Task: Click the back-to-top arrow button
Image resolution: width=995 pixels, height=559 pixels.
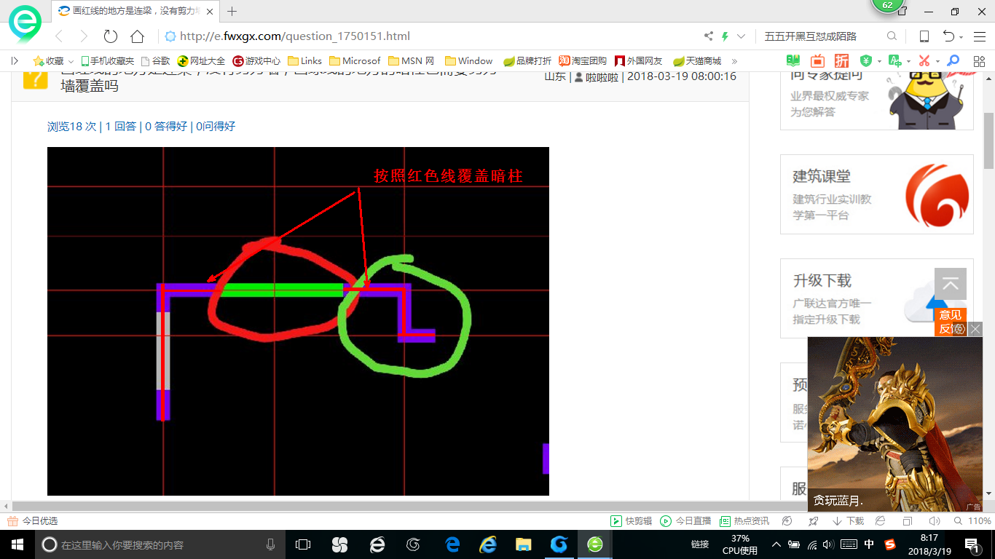Action: point(950,284)
